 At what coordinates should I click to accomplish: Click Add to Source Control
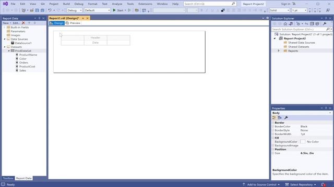tap(261, 184)
